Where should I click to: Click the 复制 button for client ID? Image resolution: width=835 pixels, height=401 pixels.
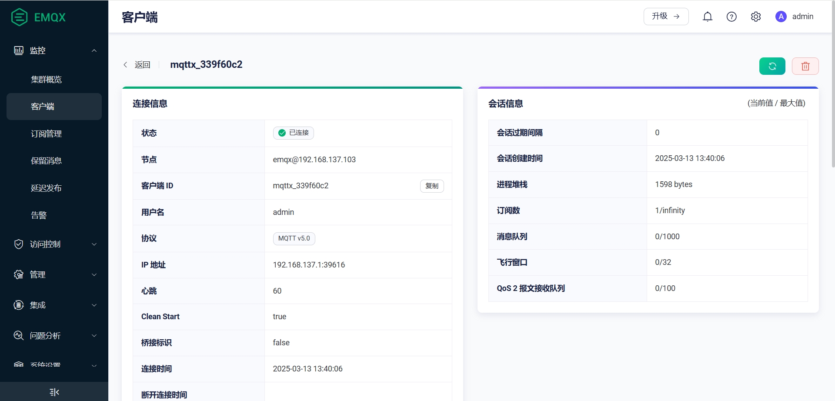[431, 186]
